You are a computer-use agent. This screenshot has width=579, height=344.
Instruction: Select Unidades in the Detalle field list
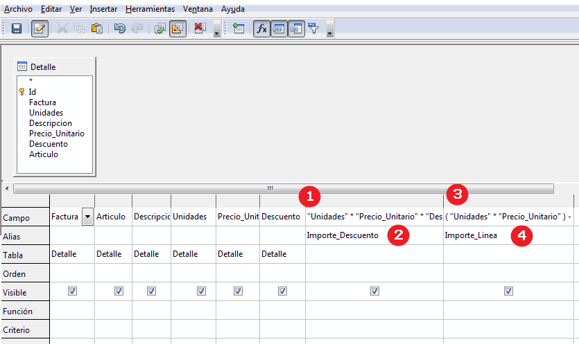coord(46,112)
